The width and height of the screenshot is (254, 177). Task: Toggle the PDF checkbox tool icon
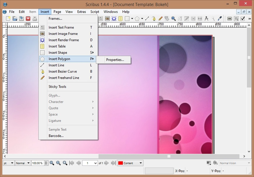[242, 19]
